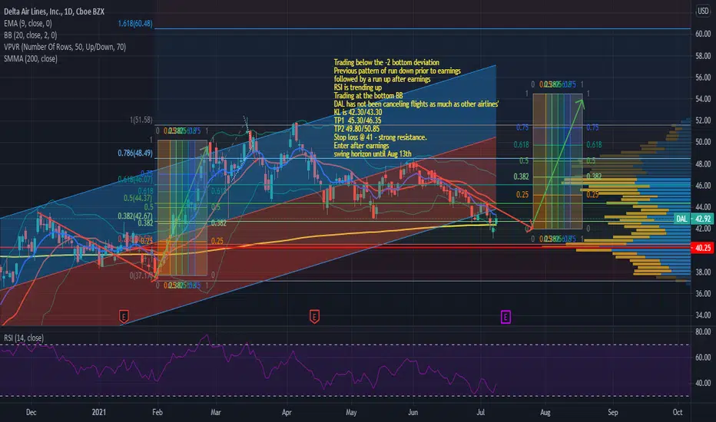The width and height of the screenshot is (716, 422).
Task: Click the 'Stop loss @ 41' note line
Action: pyautogui.click(x=380, y=137)
